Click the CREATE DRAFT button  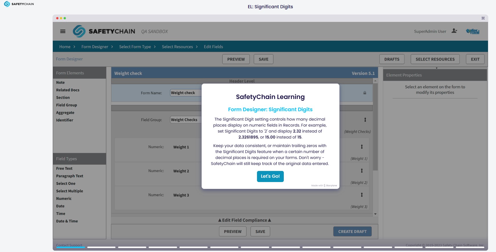coord(352,232)
